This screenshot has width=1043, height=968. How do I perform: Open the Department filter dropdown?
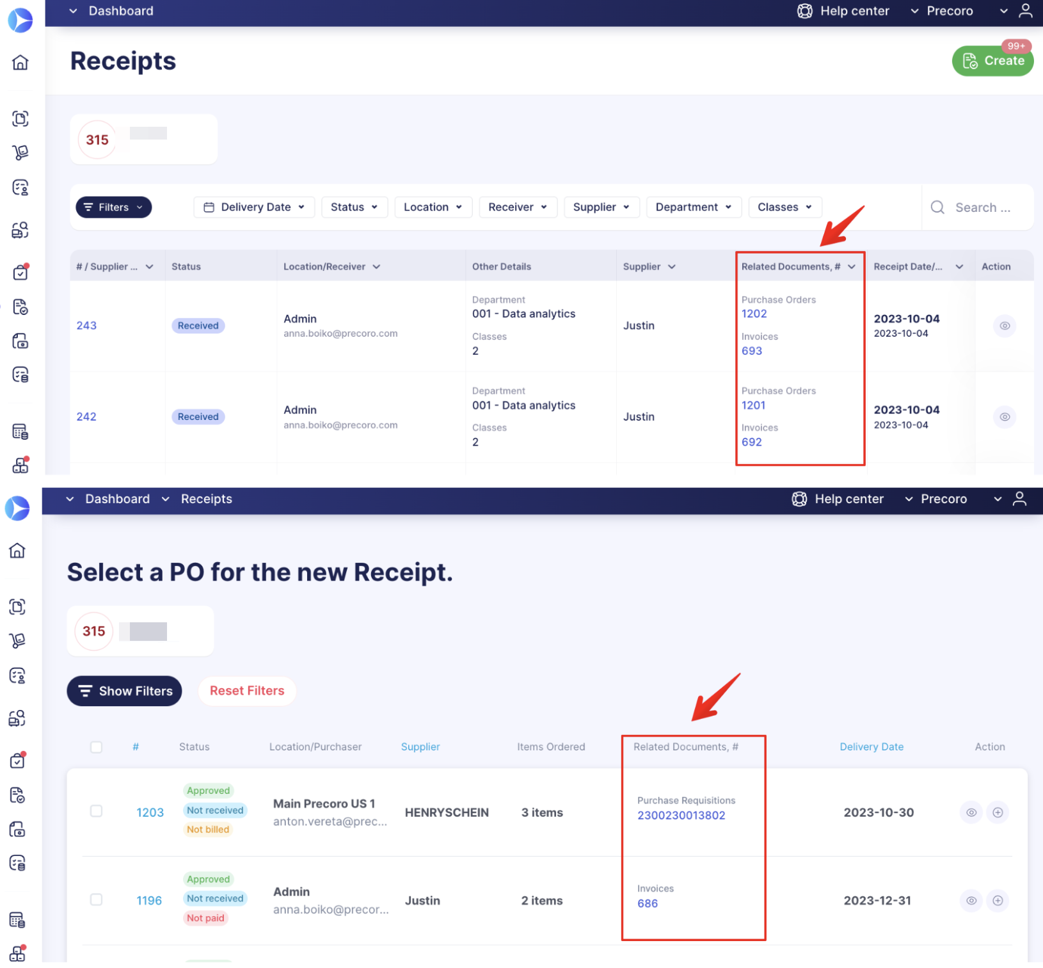tap(694, 207)
